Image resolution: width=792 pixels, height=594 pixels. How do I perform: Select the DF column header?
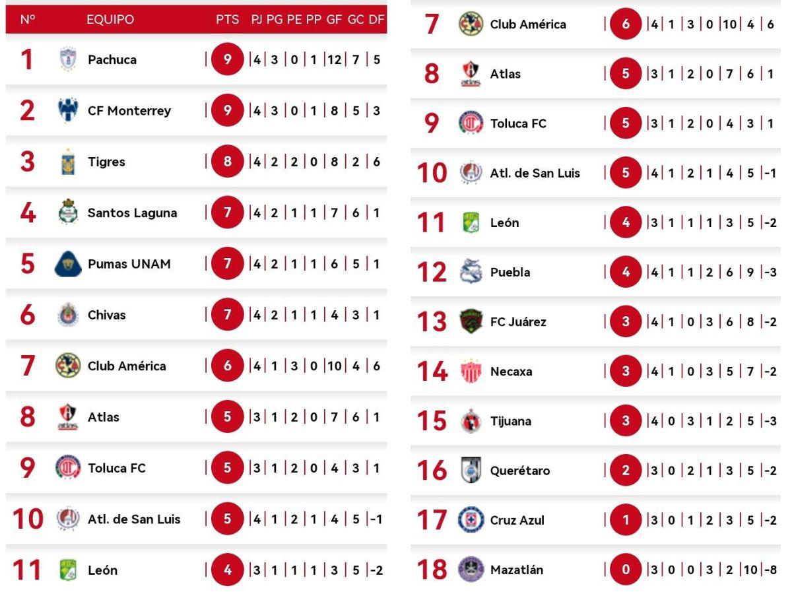click(377, 20)
